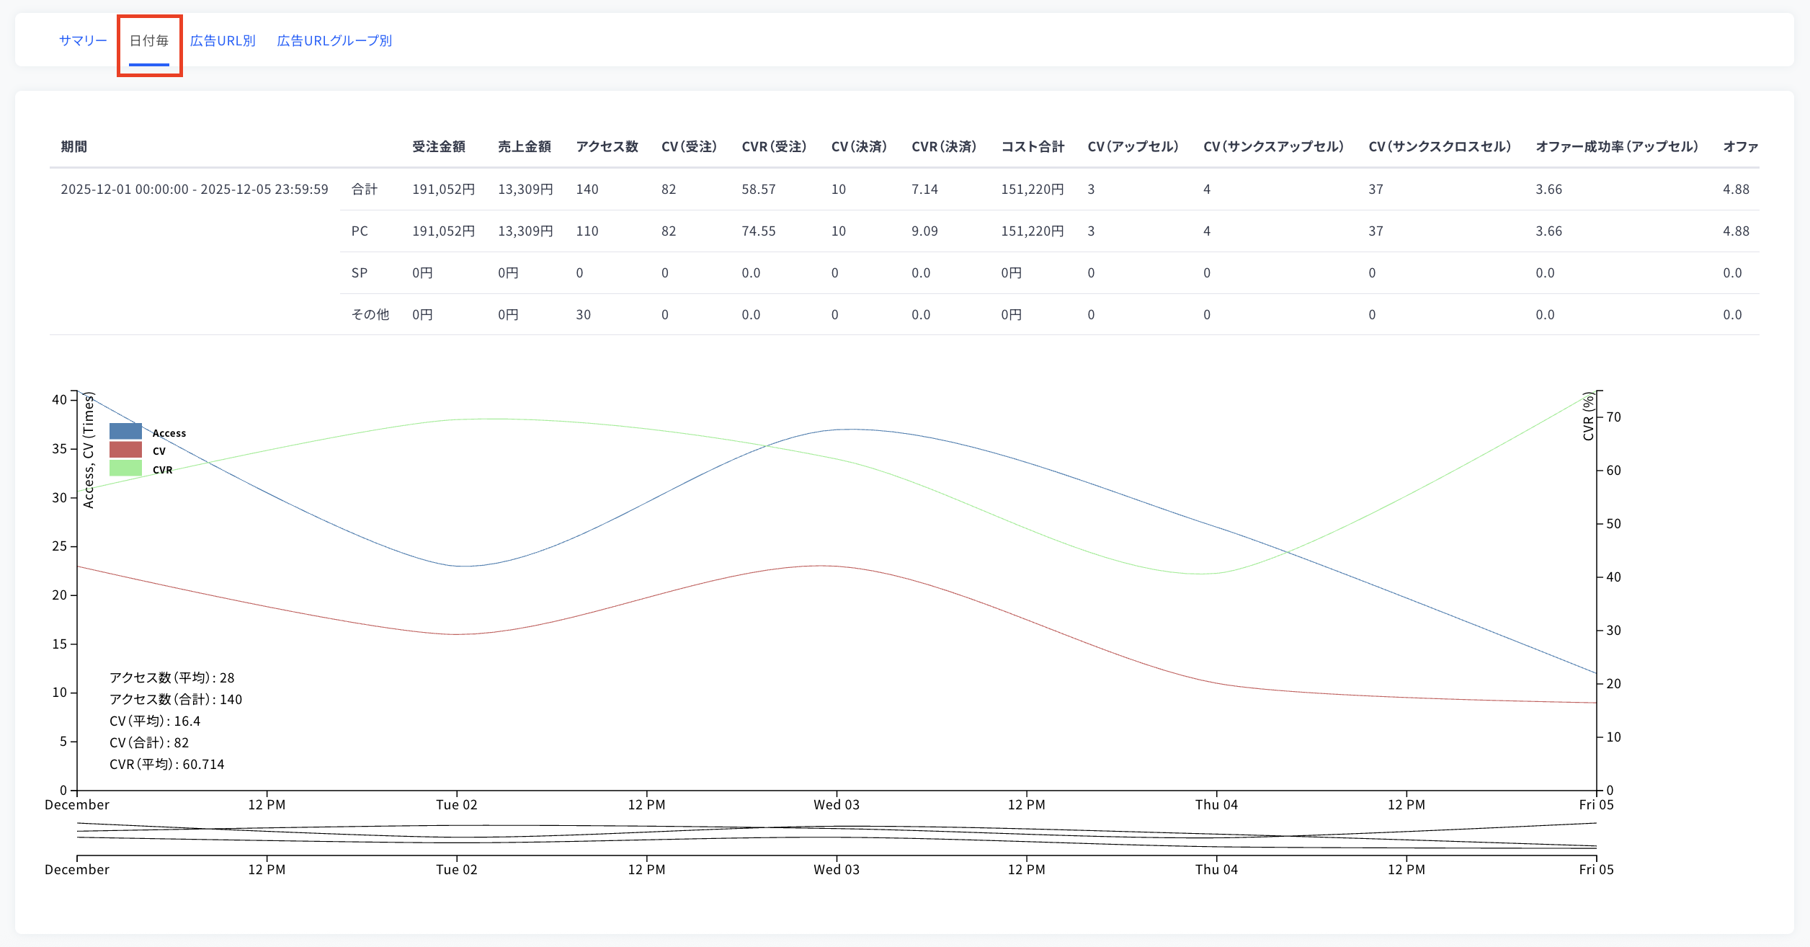Screen dimensions: 1810x947
Task: Click the red CV legend swatch
Action: click(125, 450)
